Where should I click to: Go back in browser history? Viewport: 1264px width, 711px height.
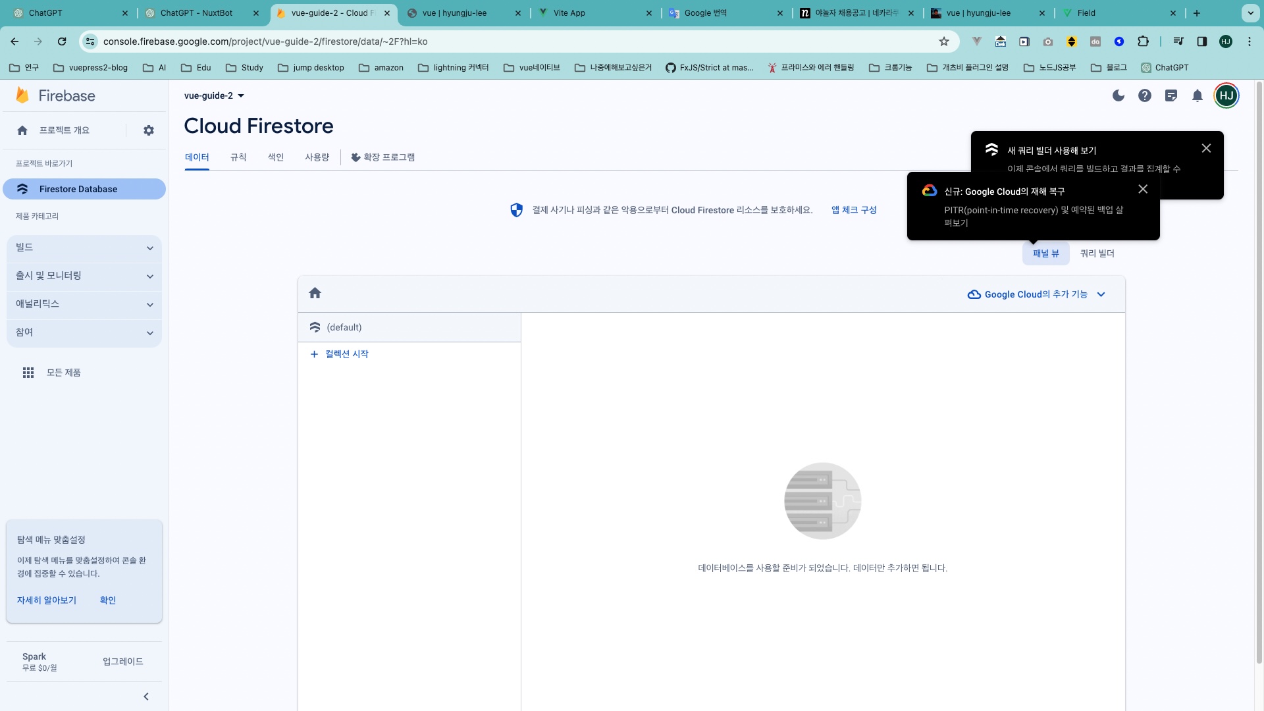pyautogui.click(x=14, y=41)
